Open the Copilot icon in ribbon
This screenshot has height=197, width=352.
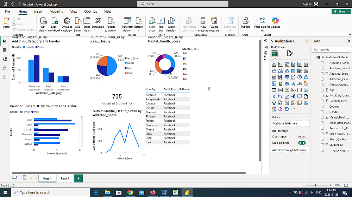[275, 21]
